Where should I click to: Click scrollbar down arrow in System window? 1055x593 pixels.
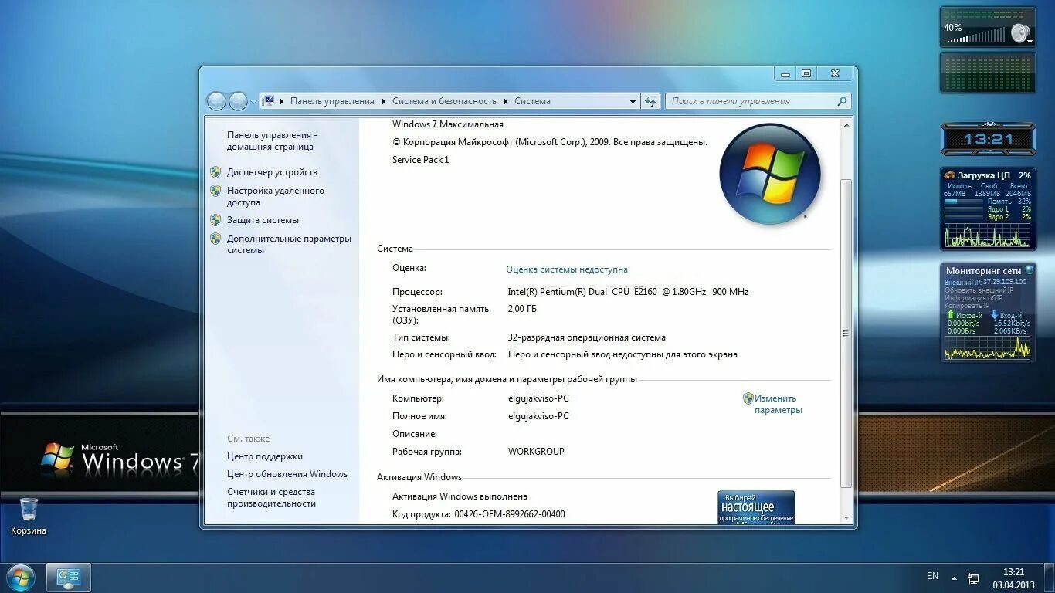(846, 518)
